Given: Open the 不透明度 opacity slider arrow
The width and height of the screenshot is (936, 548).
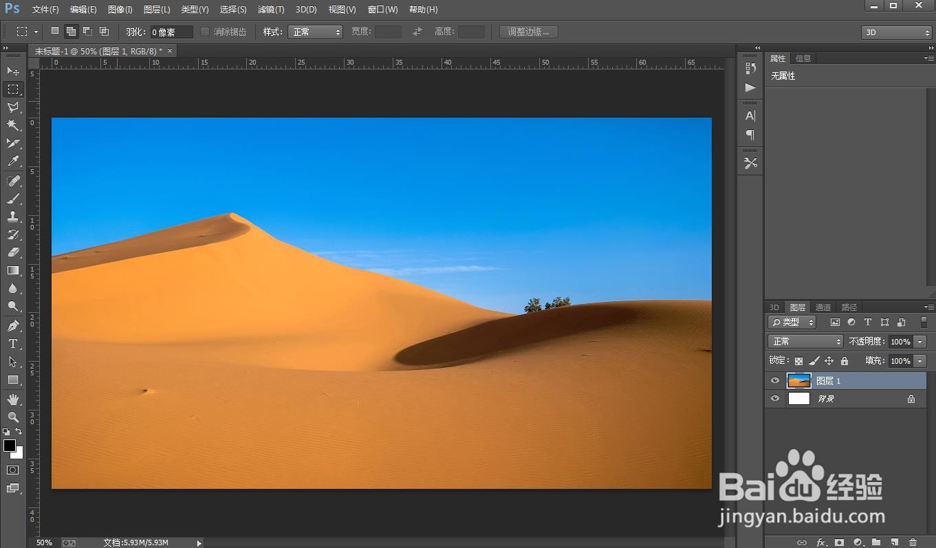Looking at the screenshot, I should pos(919,342).
